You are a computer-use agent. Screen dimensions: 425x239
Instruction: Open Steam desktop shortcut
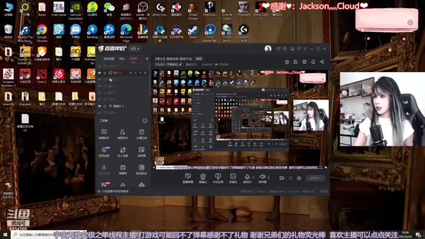click(x=193, y=31)
